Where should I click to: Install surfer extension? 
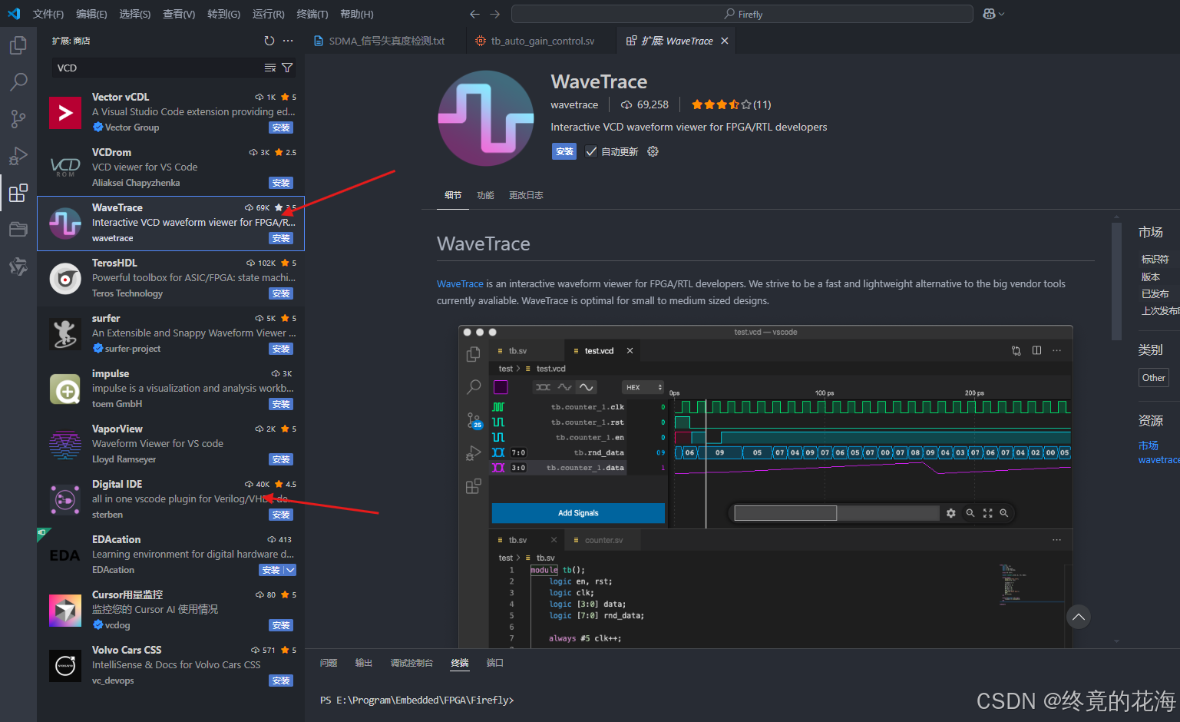281,349
